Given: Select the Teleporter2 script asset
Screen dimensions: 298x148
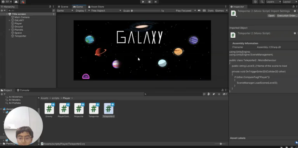Looking at the screenshot, I should pos(109,110).
